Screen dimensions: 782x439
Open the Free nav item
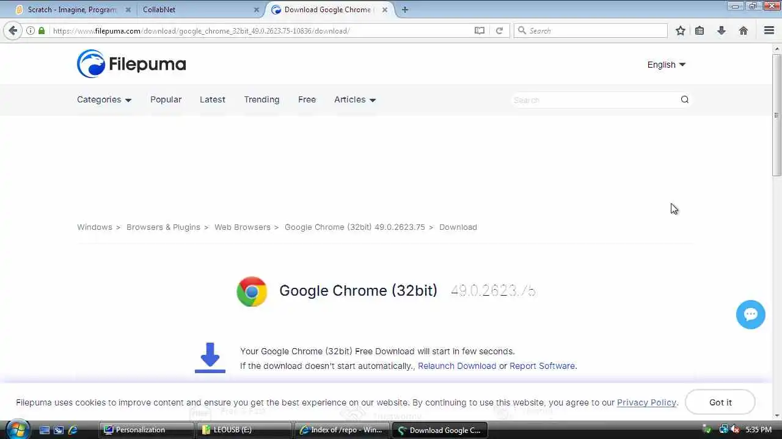coord(307,99)
